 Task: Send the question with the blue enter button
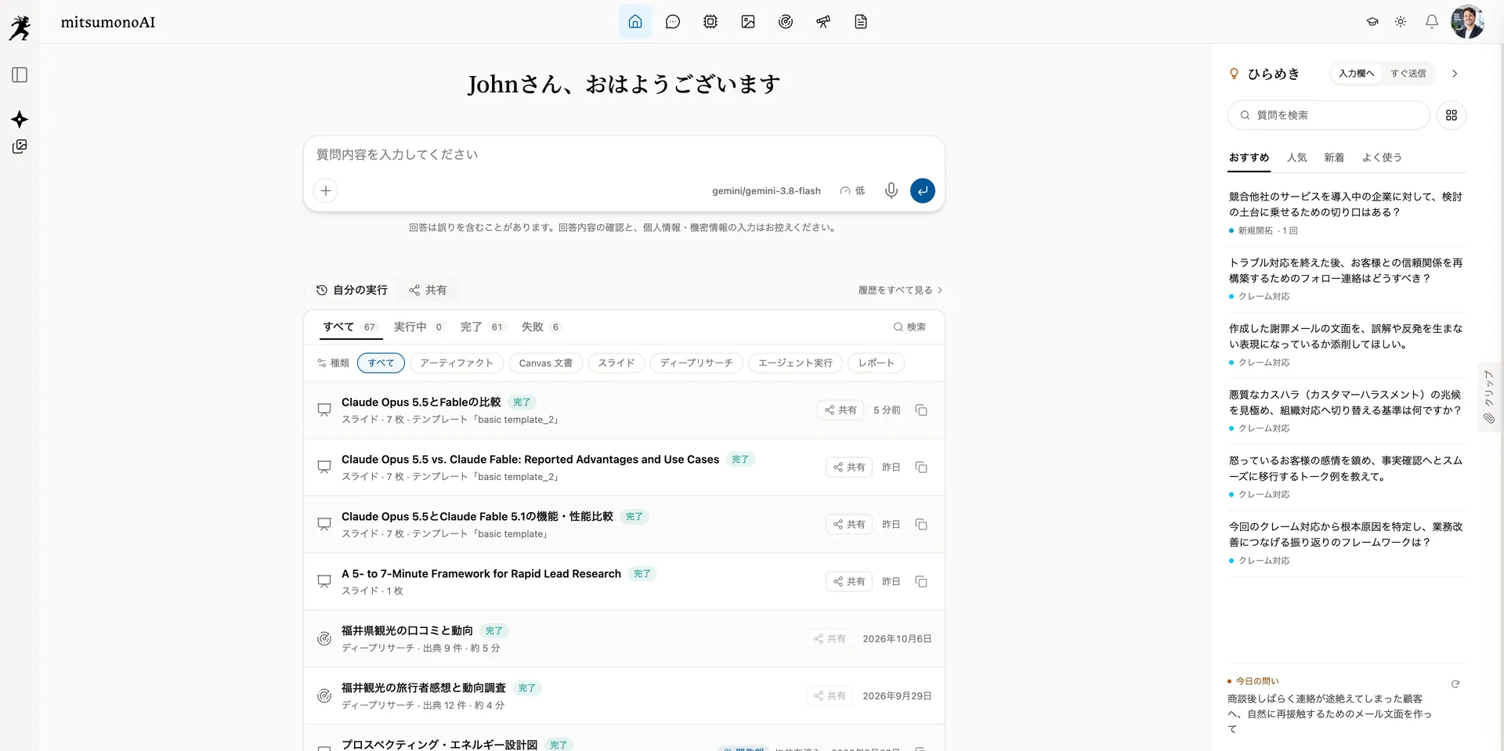(922, 190)
